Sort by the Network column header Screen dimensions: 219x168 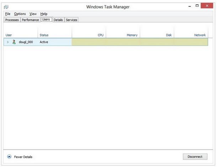click(191, 32)
